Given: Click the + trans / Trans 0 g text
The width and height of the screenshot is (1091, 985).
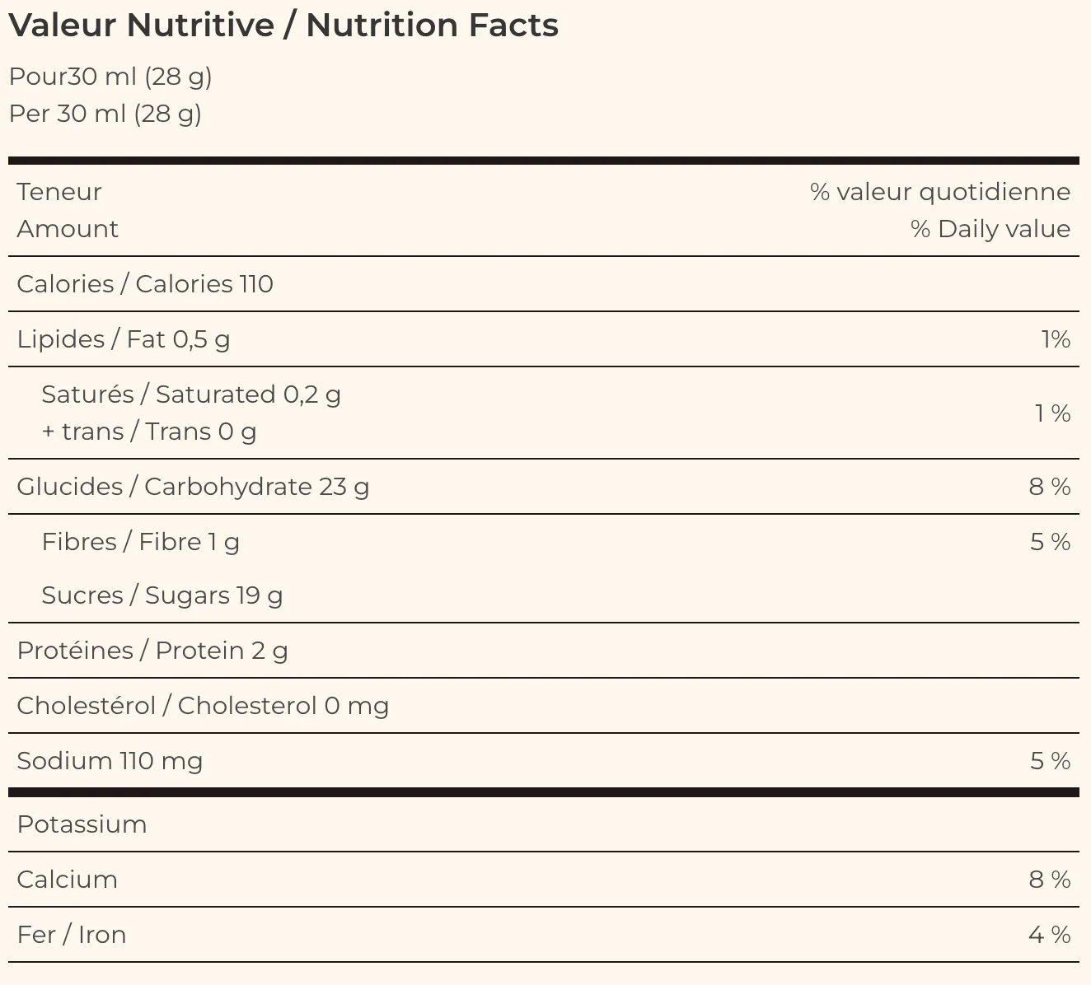Looking at the screenshot, I should (149, 432).
